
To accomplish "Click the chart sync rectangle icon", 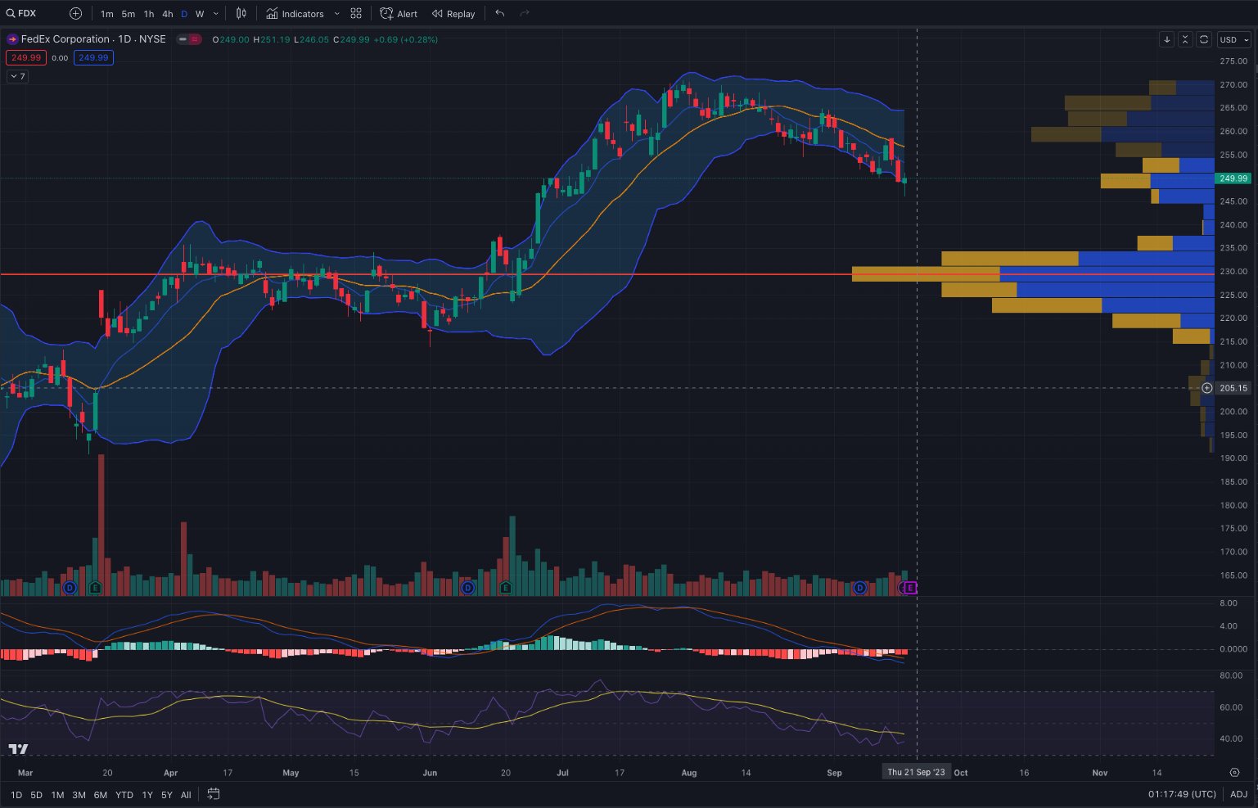I will click(1204, 39).
